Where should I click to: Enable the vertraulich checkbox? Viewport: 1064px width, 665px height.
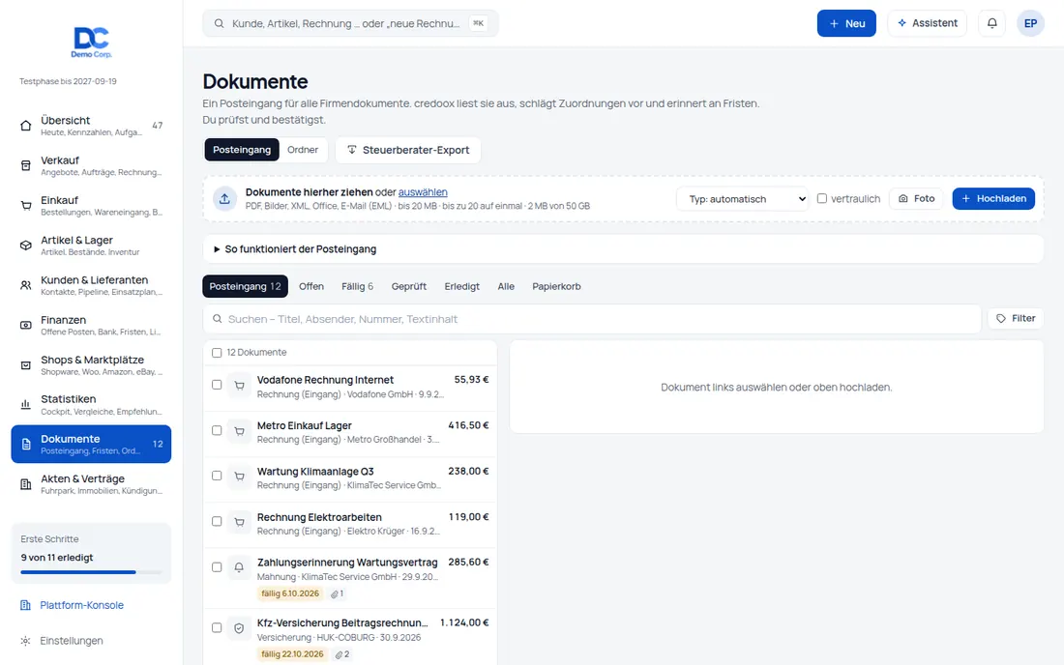822,198
